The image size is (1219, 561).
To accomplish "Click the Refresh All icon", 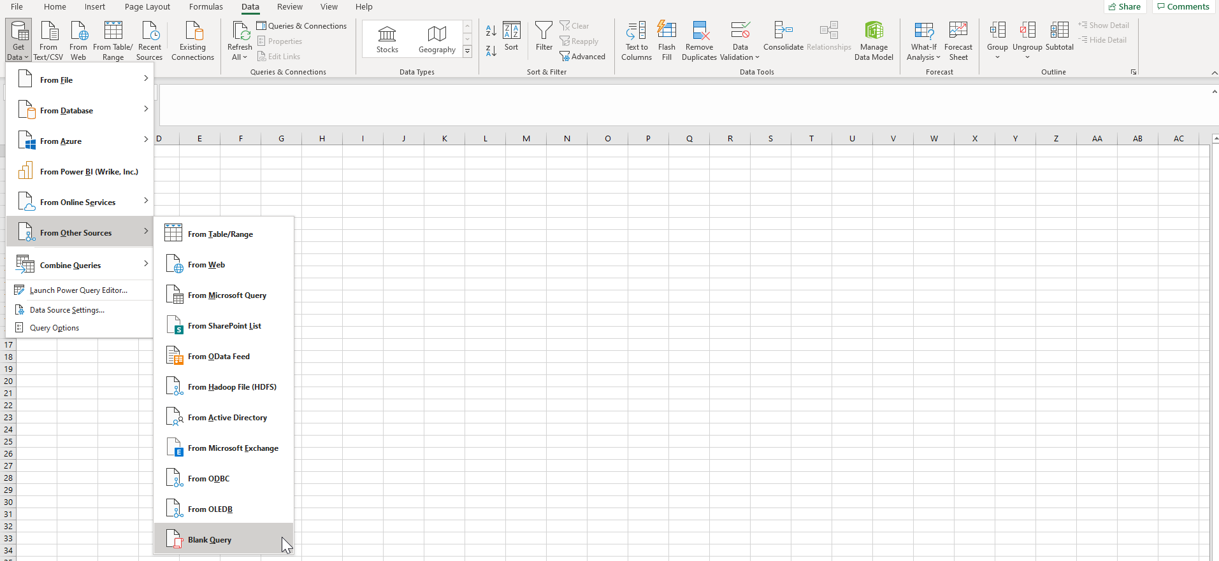I will (241, 31).
